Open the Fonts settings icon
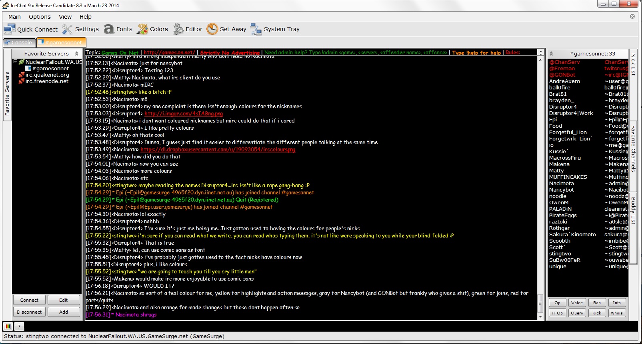 109,29
